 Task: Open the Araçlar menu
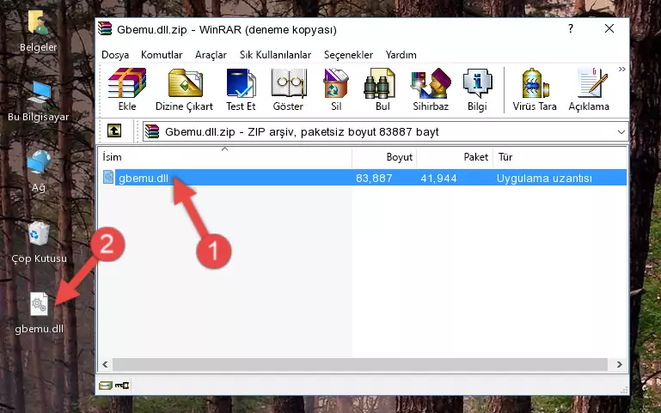coord(211,55)
